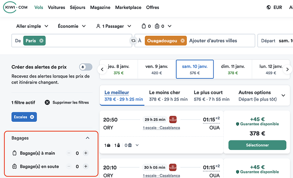Increase Bagage(s) en soute count
Viewport: 293px width, 178px height.
(x=86, y=167)
